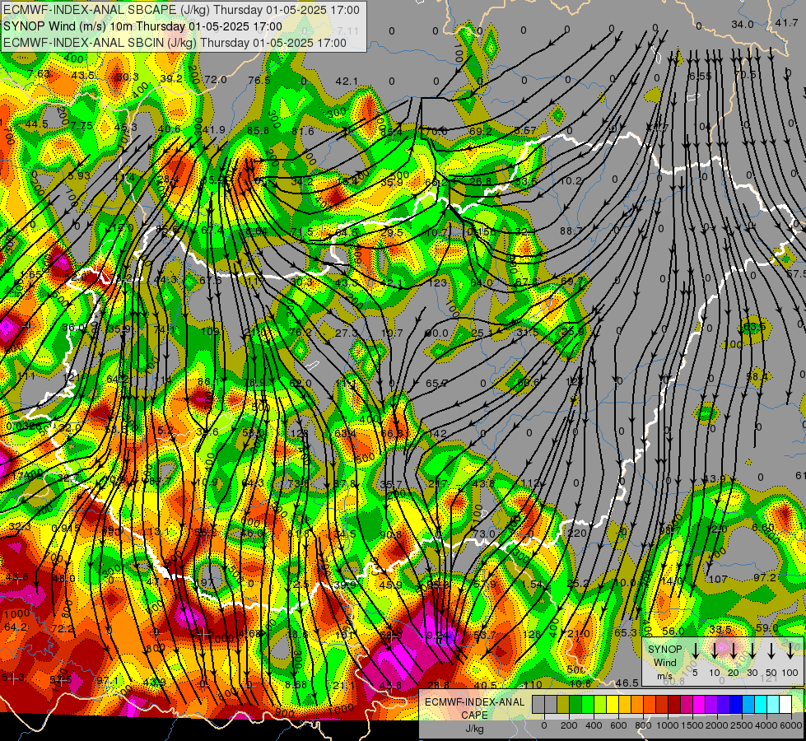Screen dimensions: 806x741
Task: Click the 50 m/s wind arrow in legend
Action: pos(771,651)
